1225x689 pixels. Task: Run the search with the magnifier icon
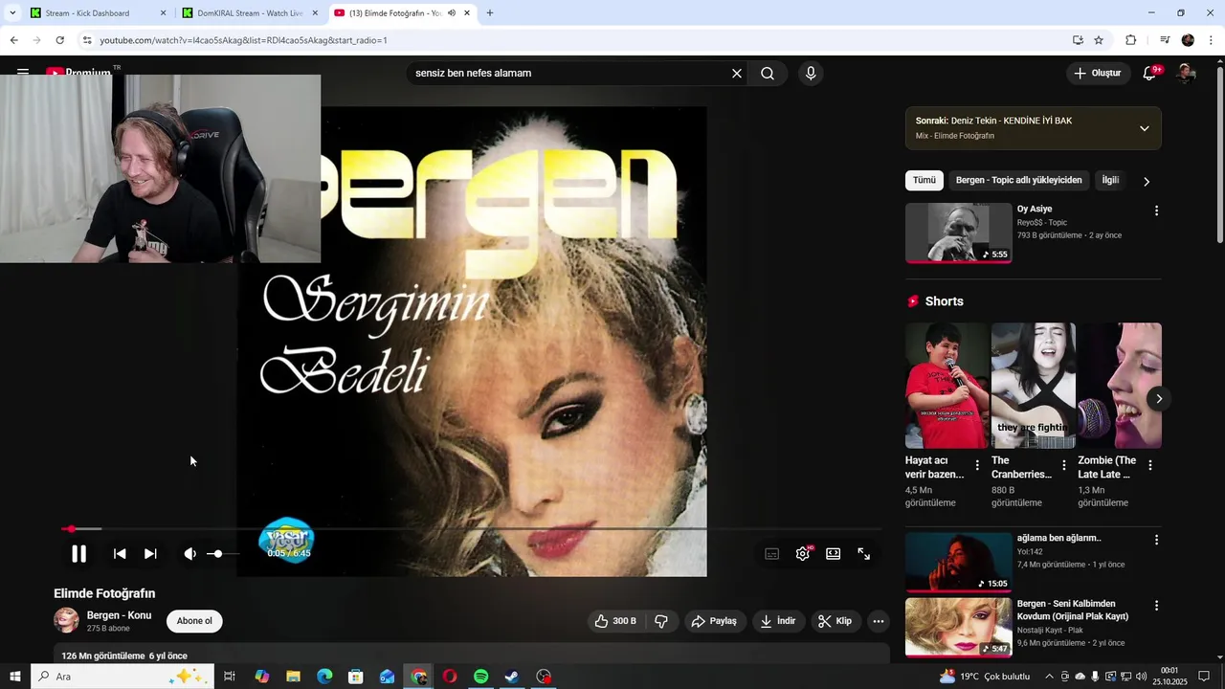pyautogui.click(x=768, y=73)
